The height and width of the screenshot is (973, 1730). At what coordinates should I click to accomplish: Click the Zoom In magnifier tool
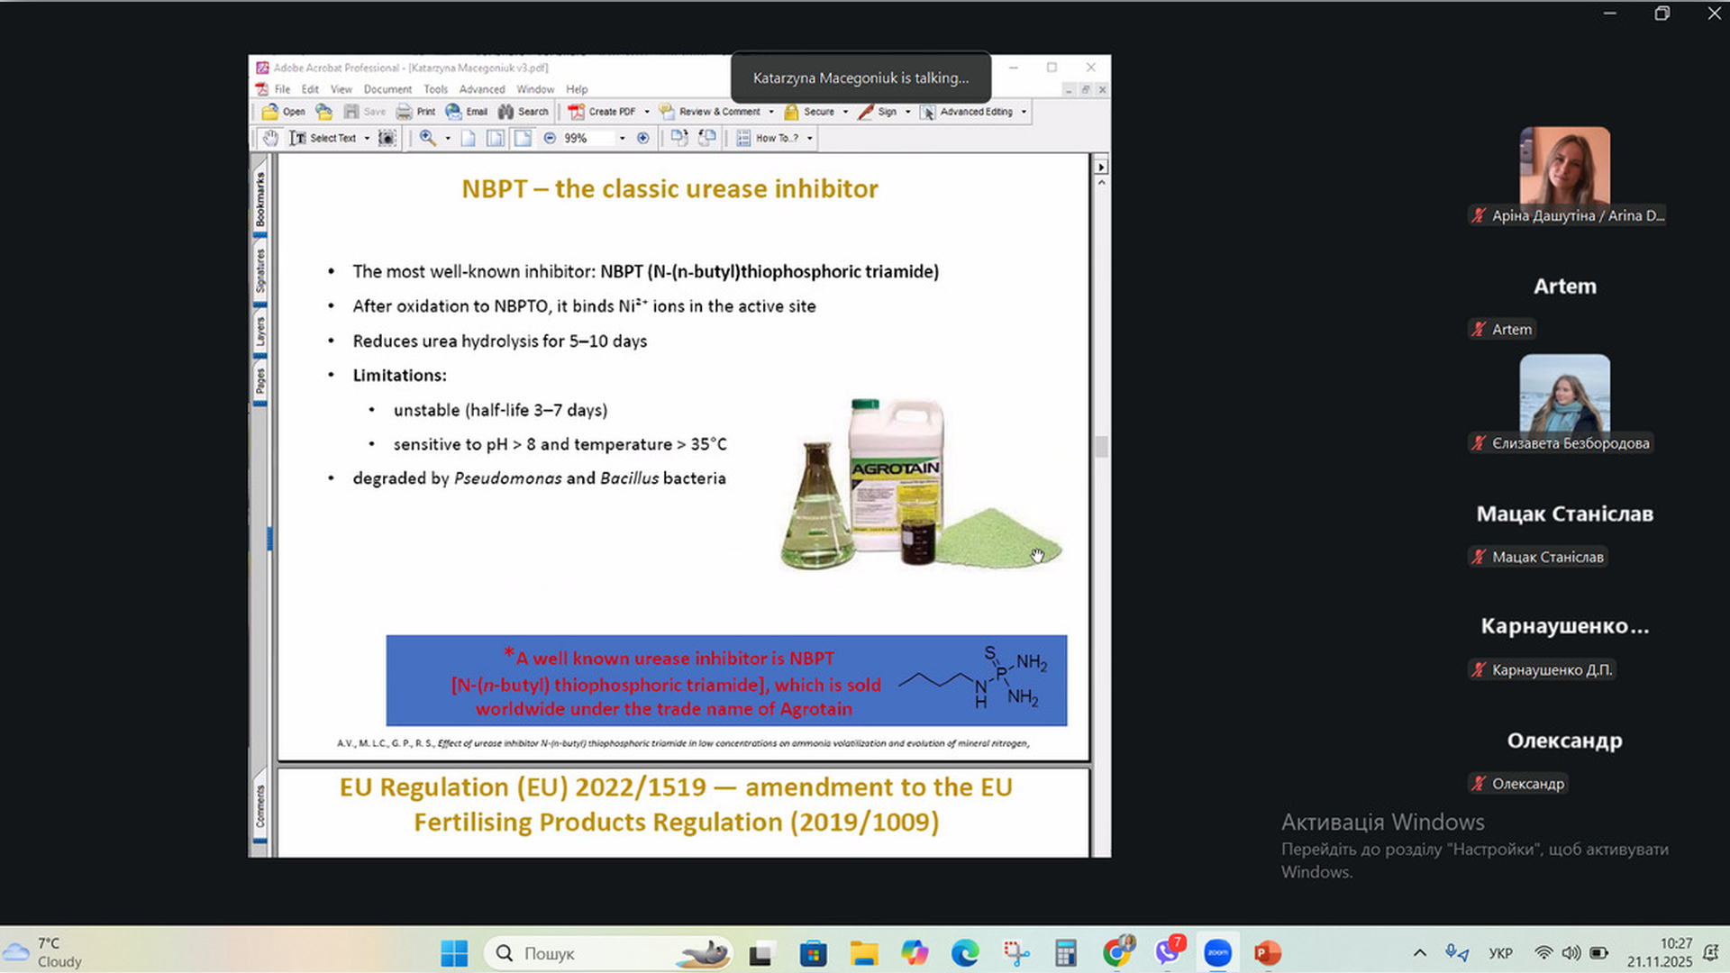(x=427, y=138)
